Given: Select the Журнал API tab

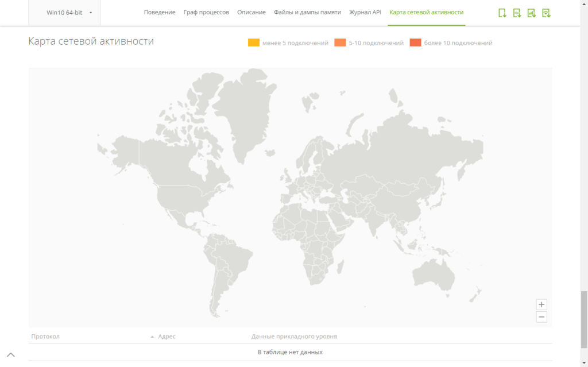Looking at the screenshot, I should pyautogui.click(x=365, y=12).
